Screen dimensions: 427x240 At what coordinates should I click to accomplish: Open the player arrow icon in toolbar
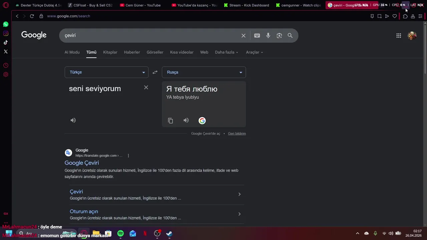point(387,16)
